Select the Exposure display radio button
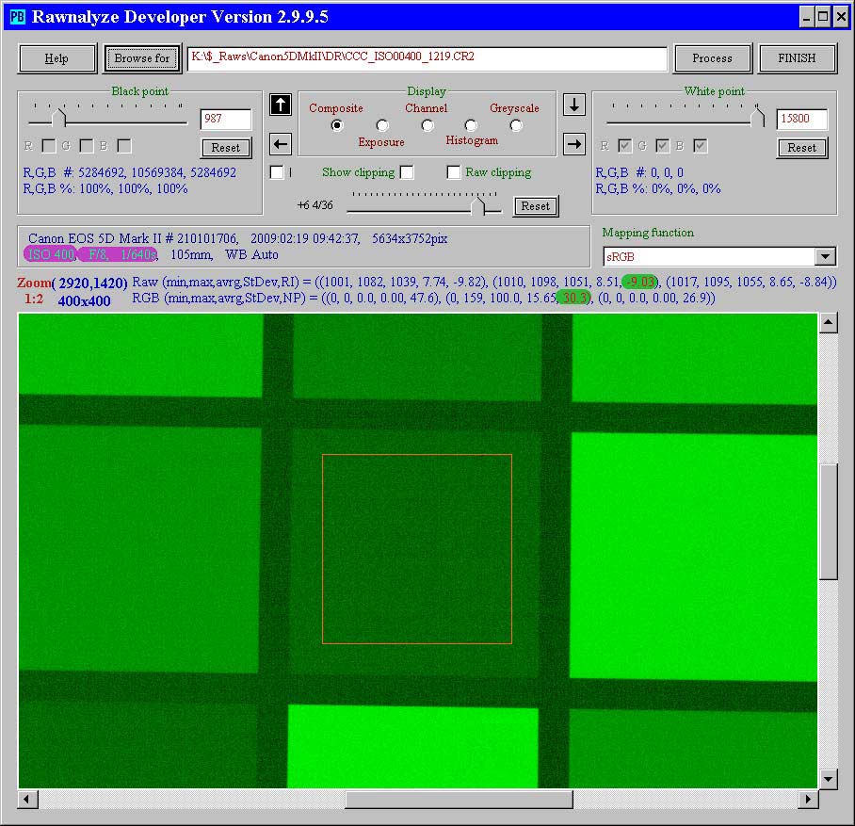 click(382, 125)
